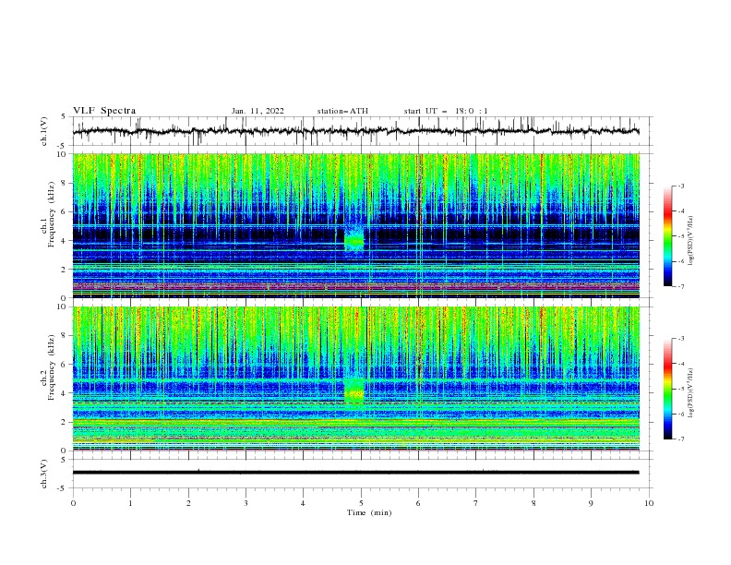Screen dimensions: 731x565
Task: Click the 'VLF Spectra' title text
Action: point(104,111)
